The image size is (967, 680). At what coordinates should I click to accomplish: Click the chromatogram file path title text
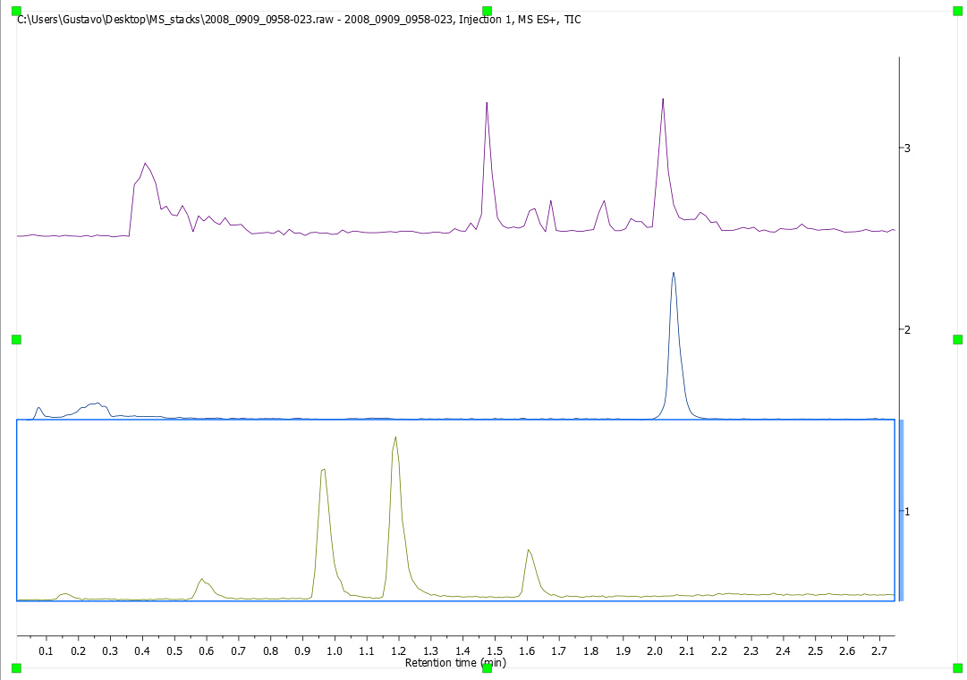[x=299, y=20]
